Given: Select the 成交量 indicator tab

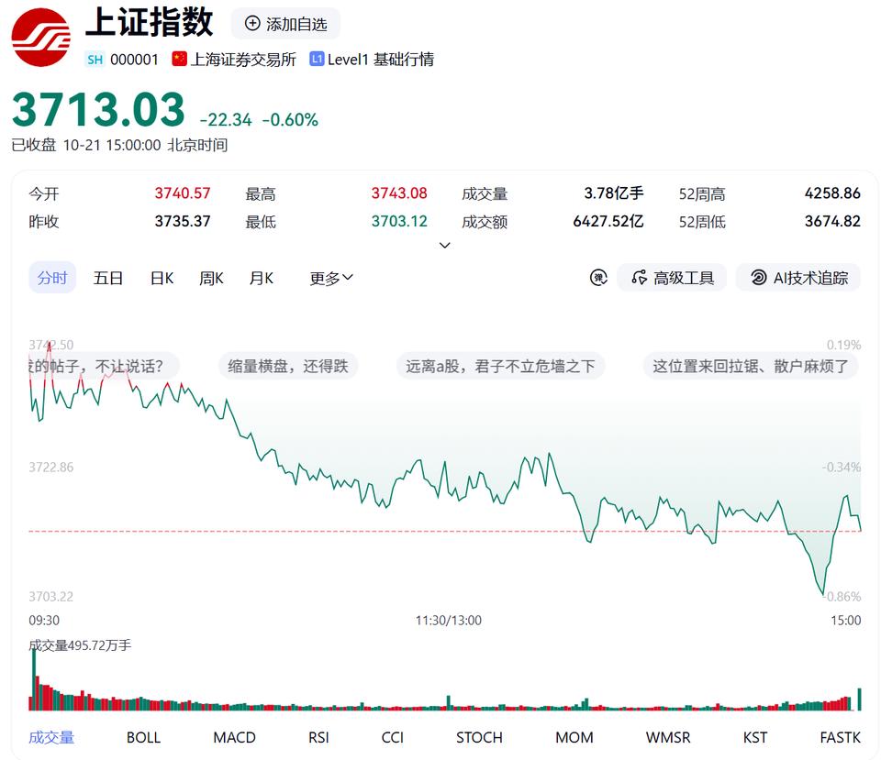Looking at the screenshot, I should (51, 737).
